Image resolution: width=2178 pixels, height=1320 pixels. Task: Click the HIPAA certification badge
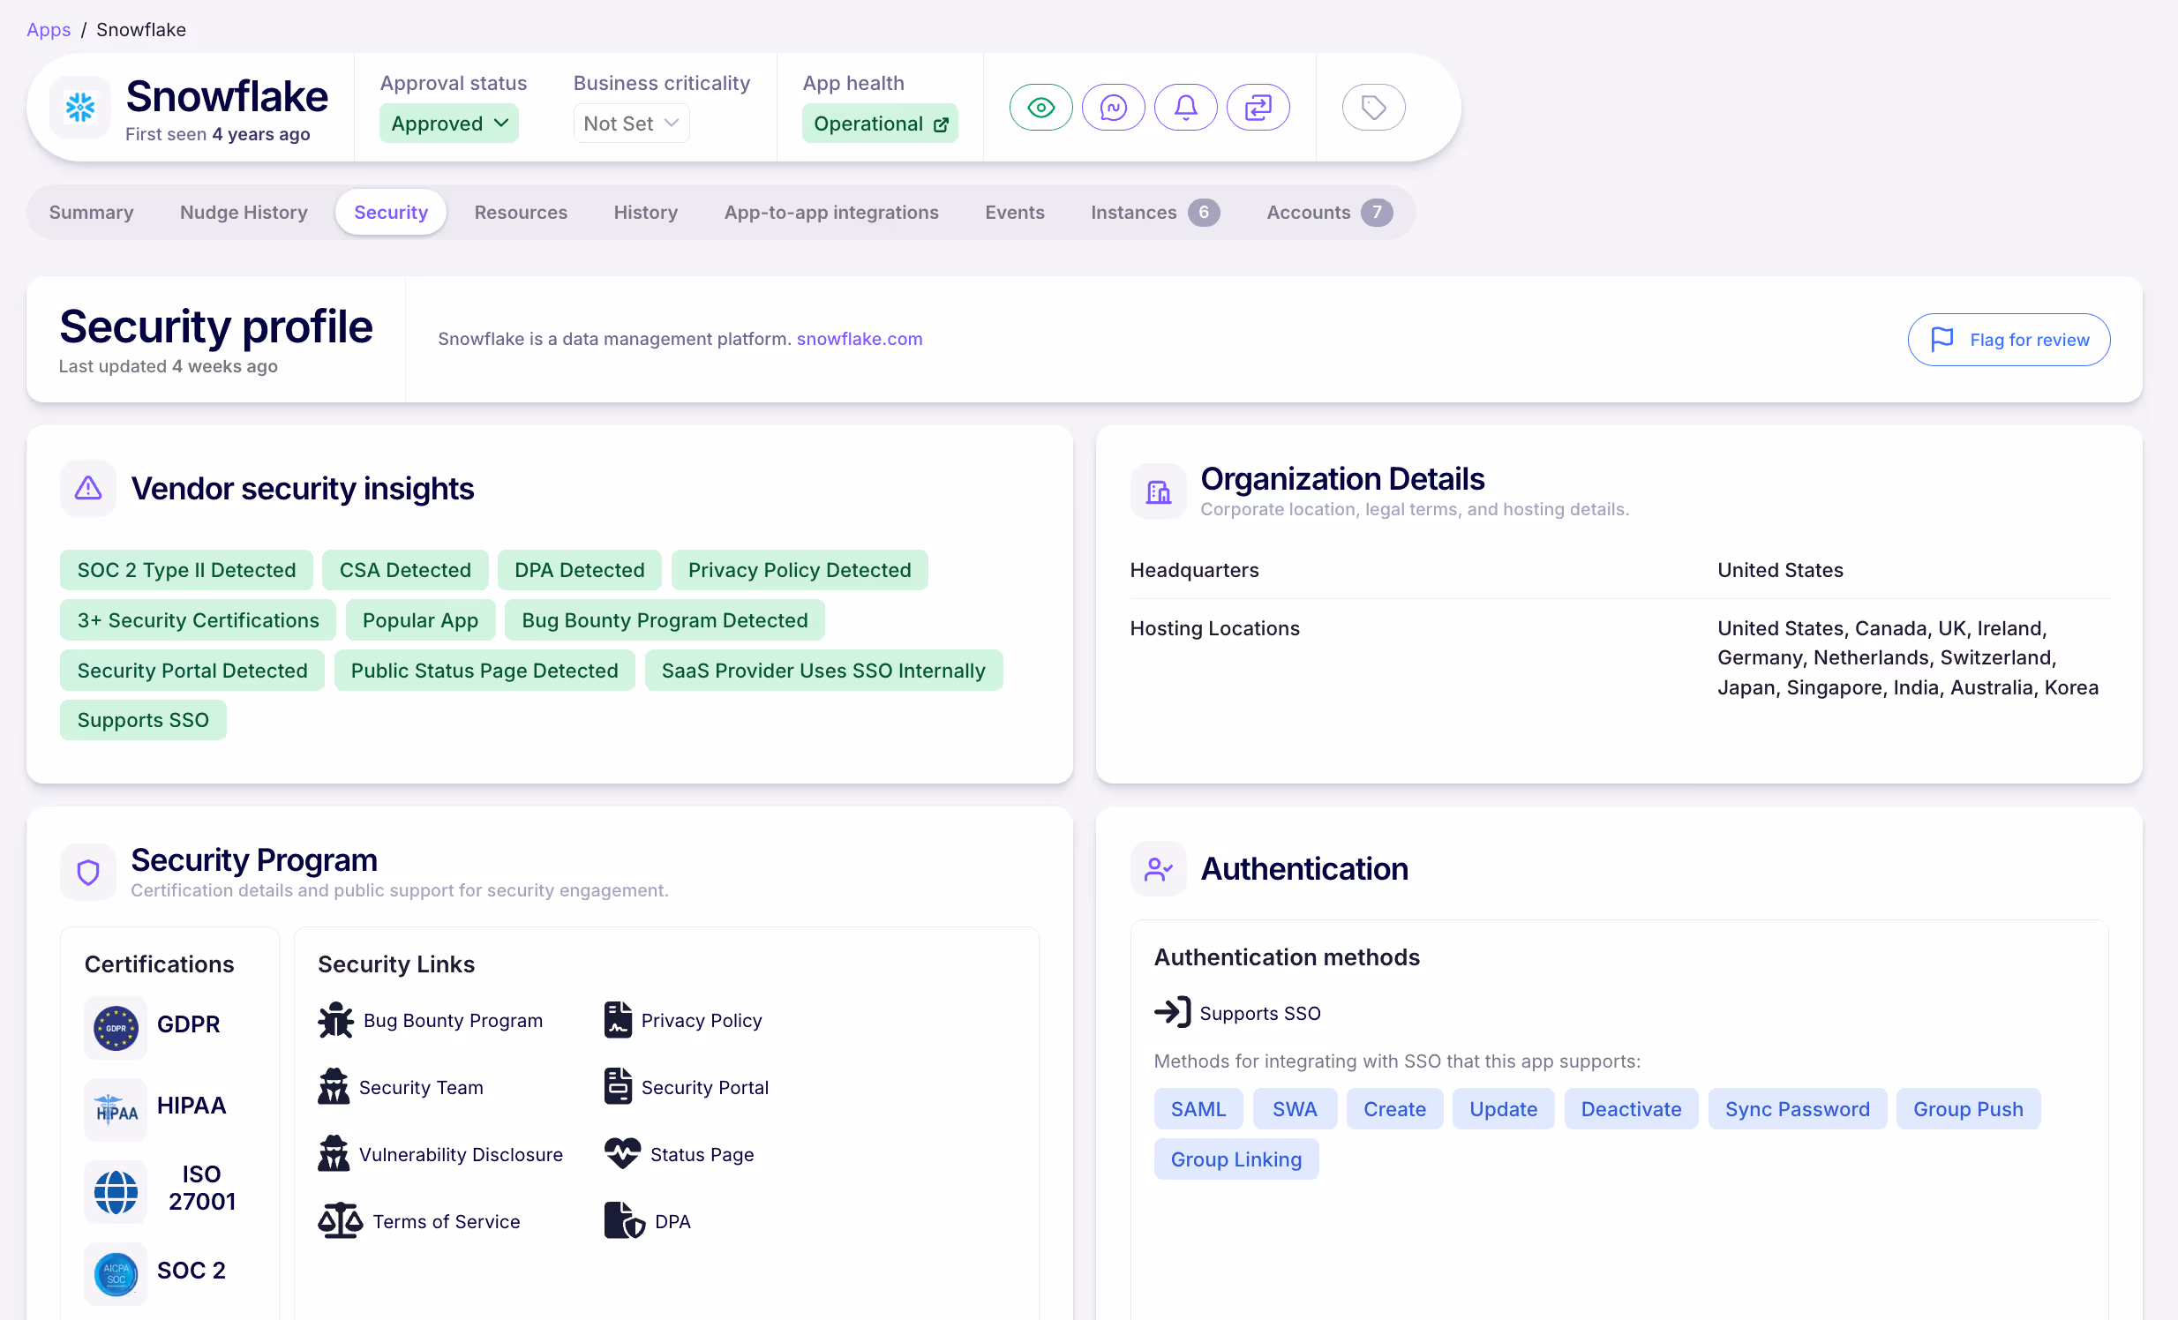116,1111
